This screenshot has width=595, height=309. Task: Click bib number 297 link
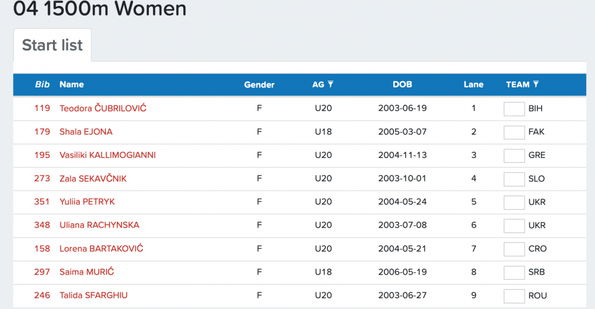coord(42,272)
